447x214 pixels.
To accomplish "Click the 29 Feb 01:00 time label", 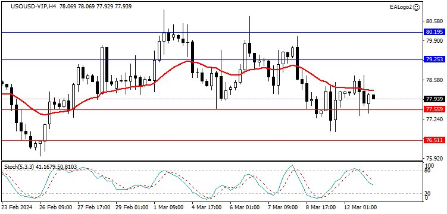I will (132, 207).
